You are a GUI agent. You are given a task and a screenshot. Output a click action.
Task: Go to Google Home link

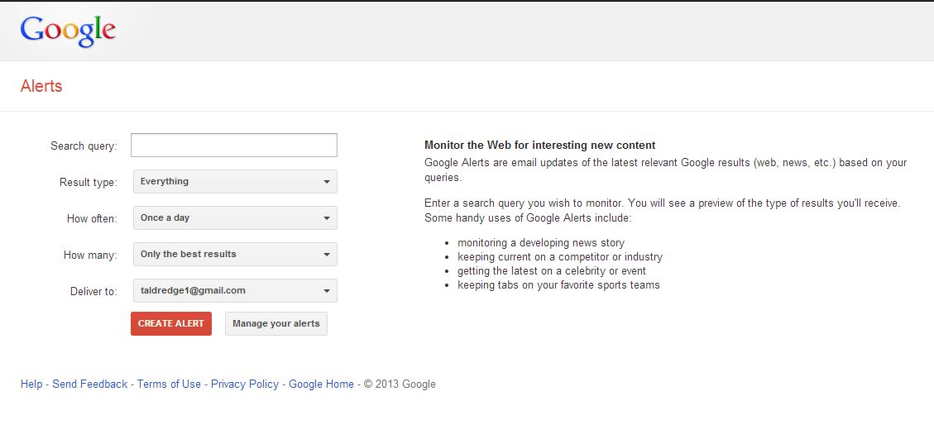click(x=321, y=384)
